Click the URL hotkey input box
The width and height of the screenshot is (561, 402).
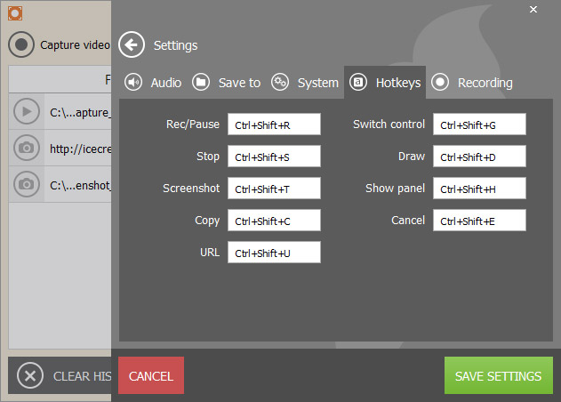(274, 253)
